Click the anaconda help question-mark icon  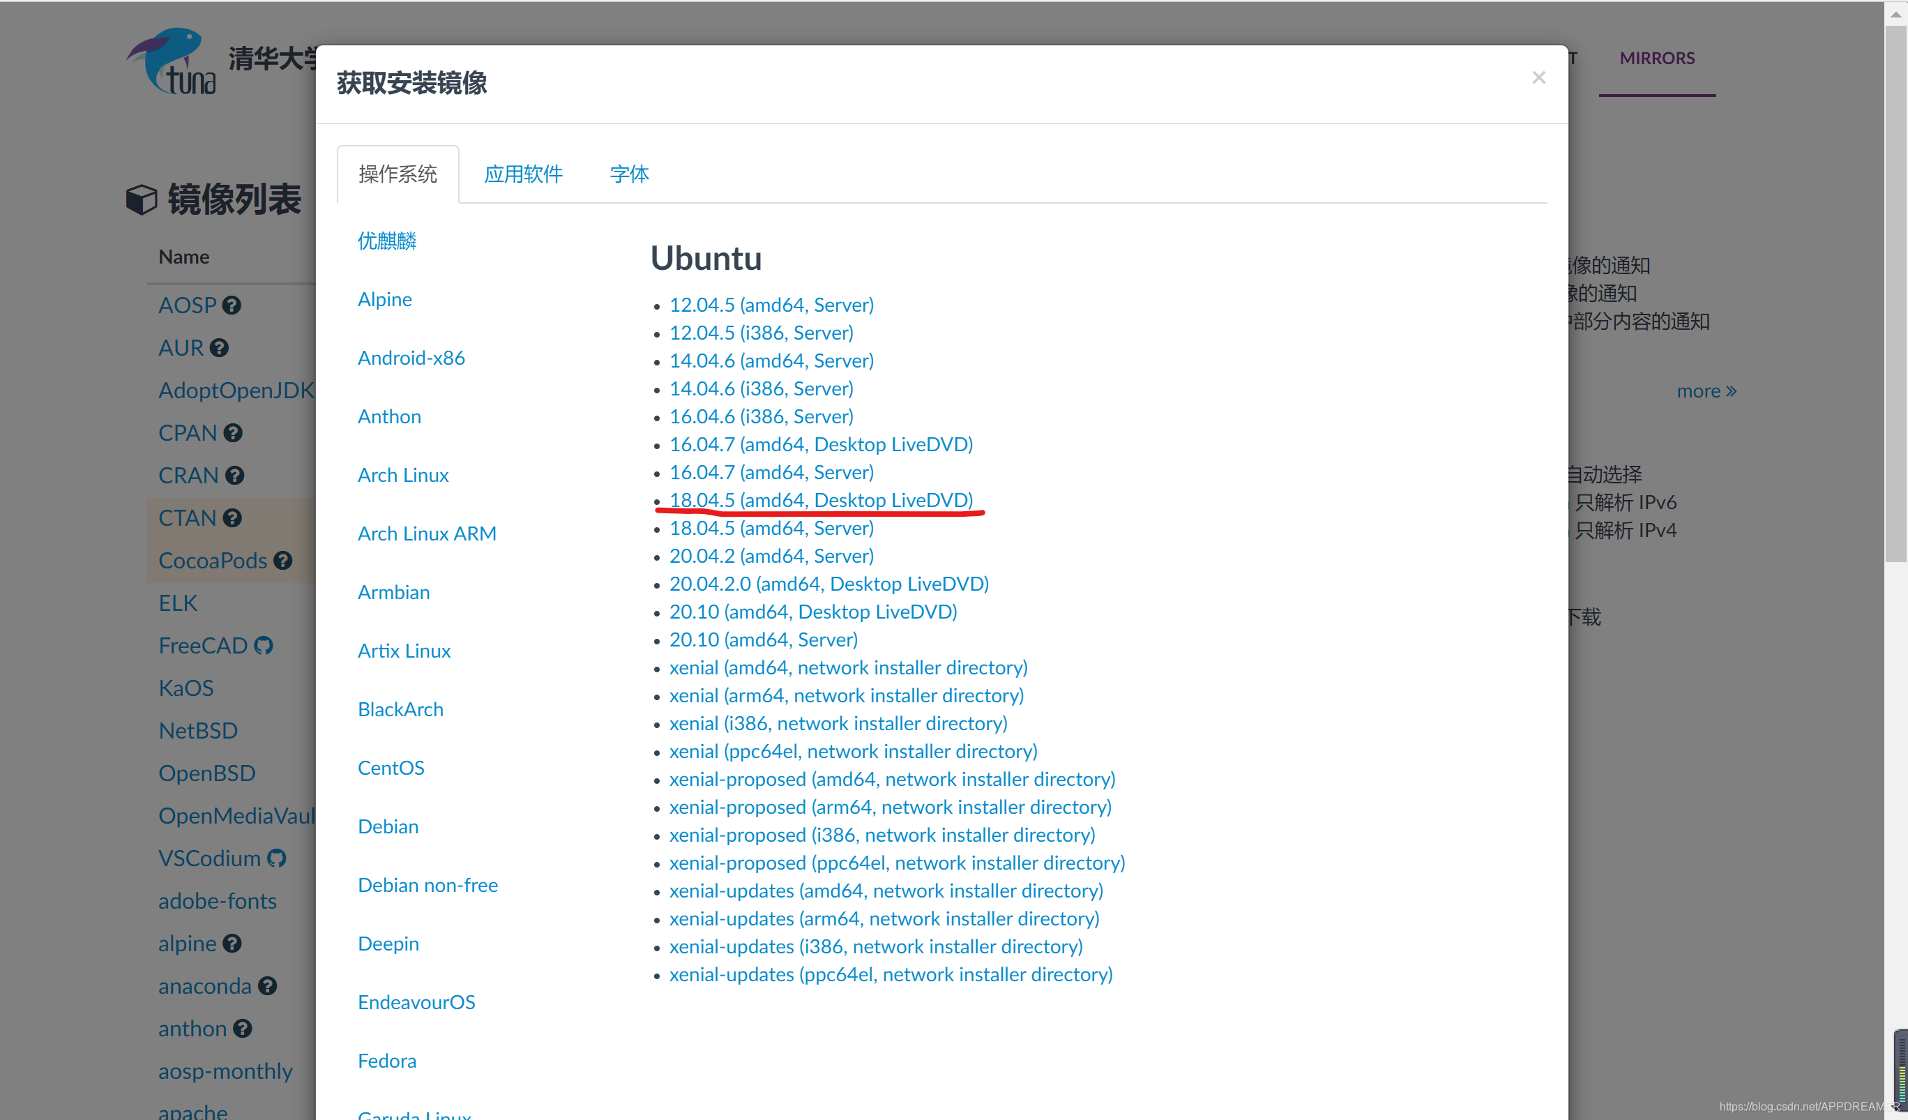tap(267, 985)
